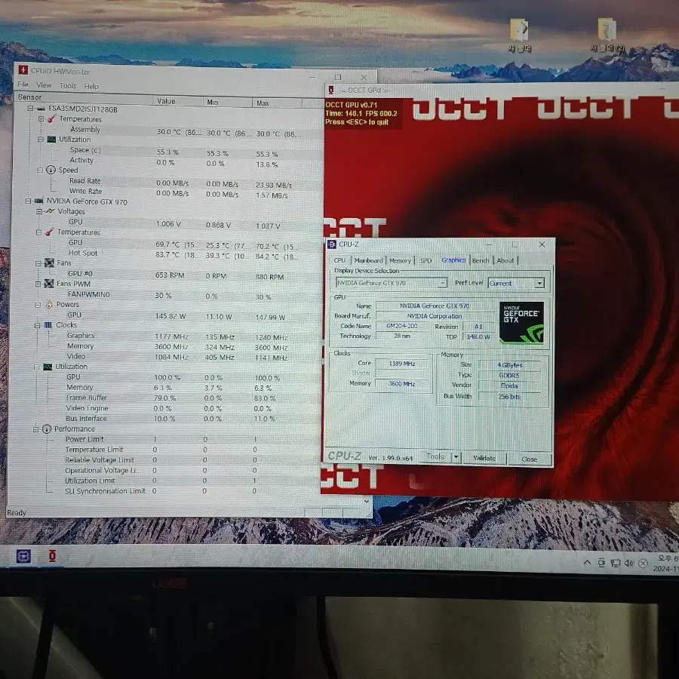Collapse the drive Temperatures node

pos(41,118)
